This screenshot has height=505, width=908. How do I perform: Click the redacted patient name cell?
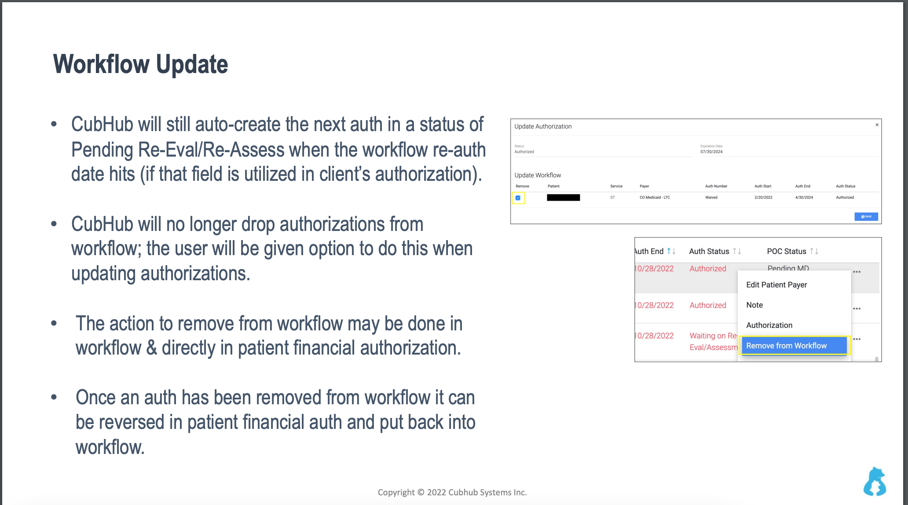(563, 198)
